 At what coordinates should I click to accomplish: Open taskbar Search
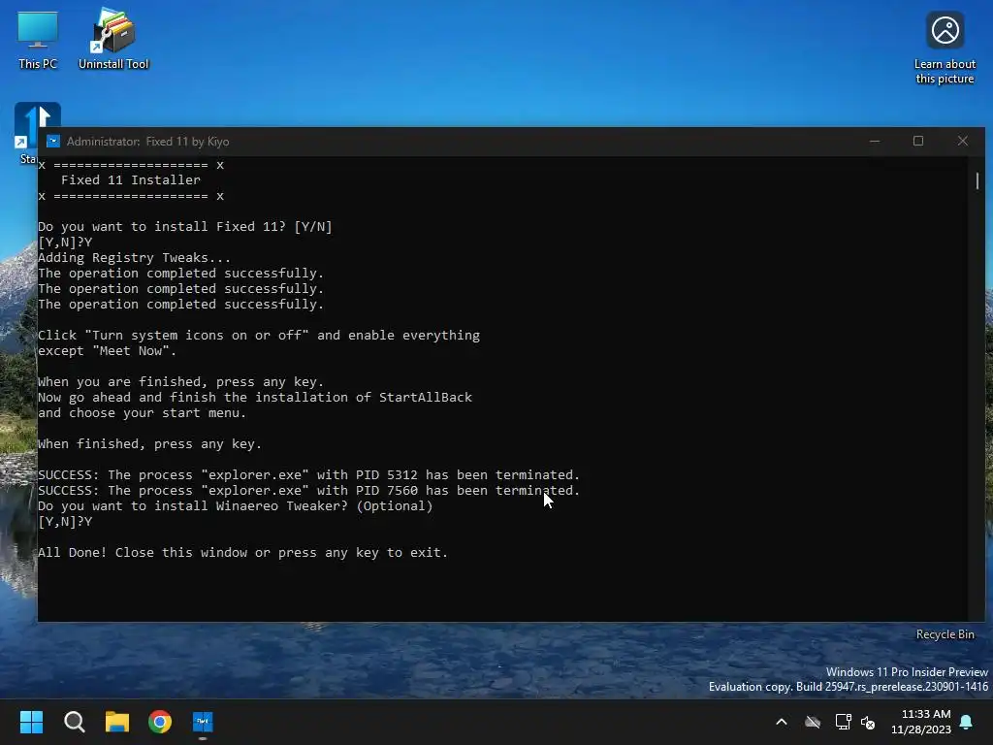point(74,722)
